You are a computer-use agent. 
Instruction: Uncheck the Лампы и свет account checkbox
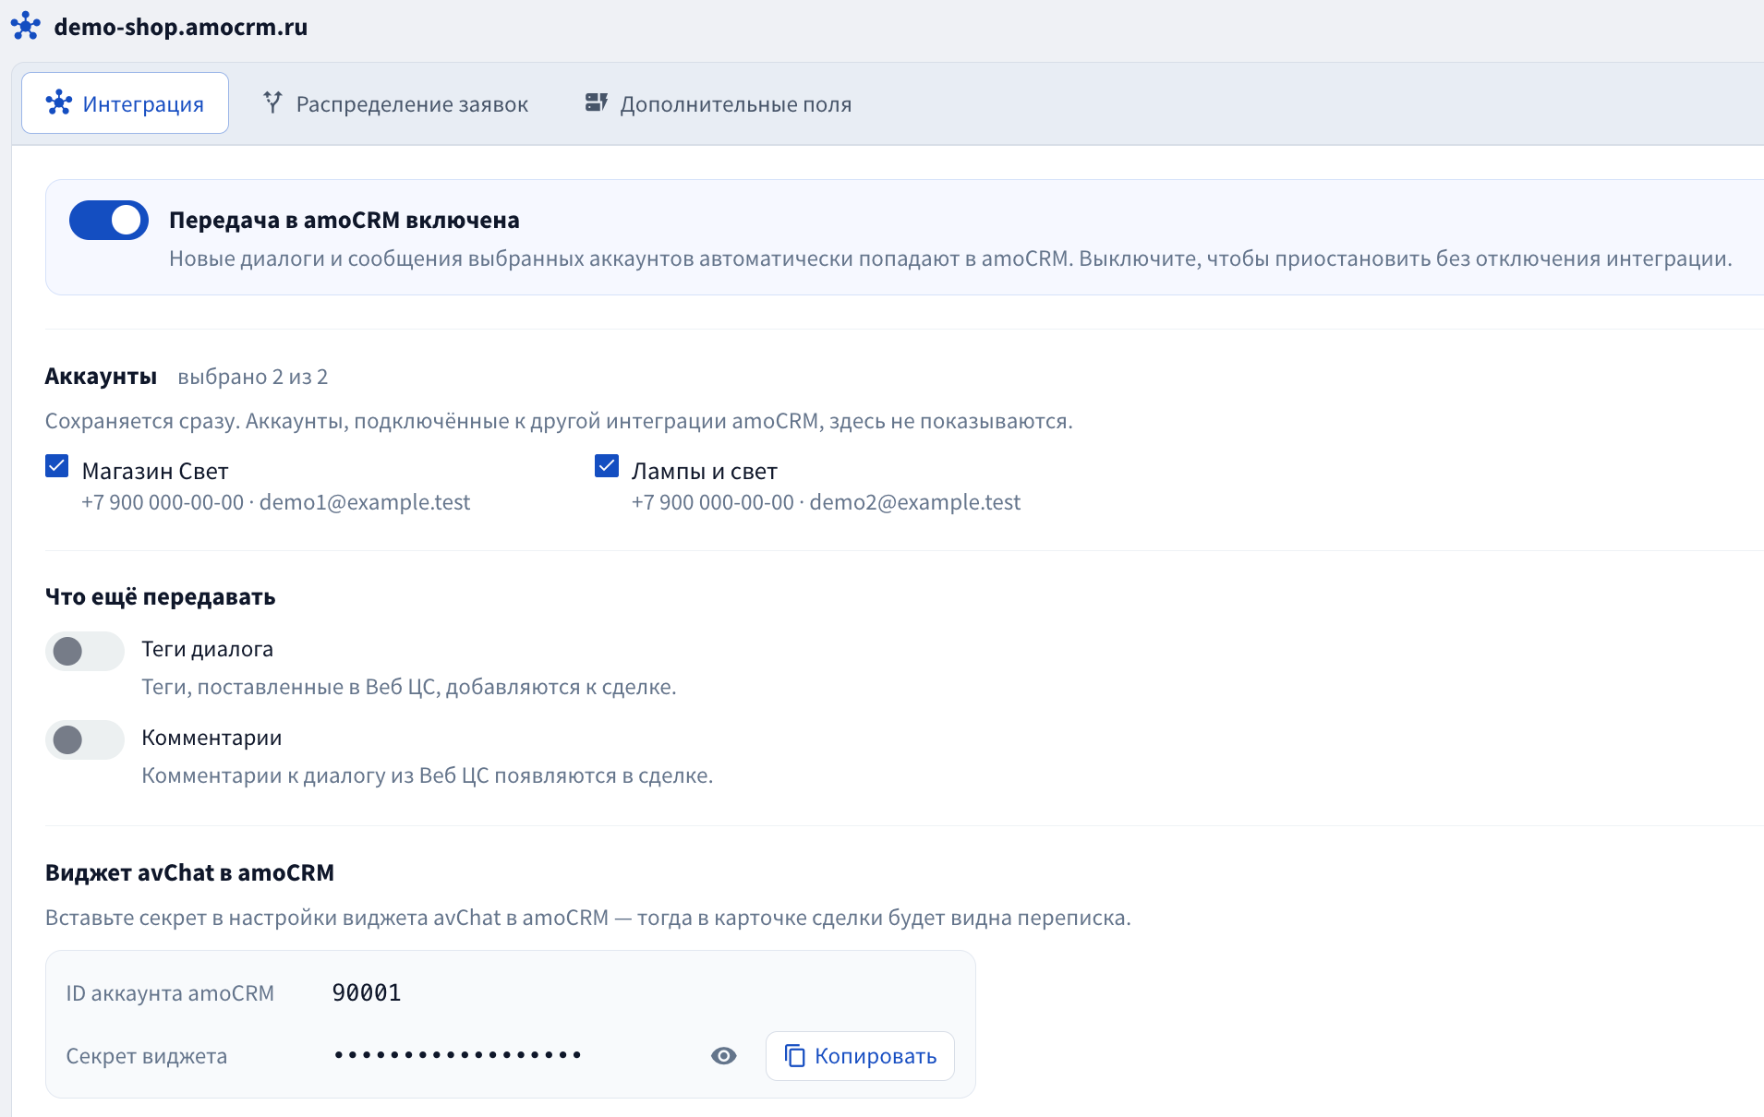coord(607,466)
